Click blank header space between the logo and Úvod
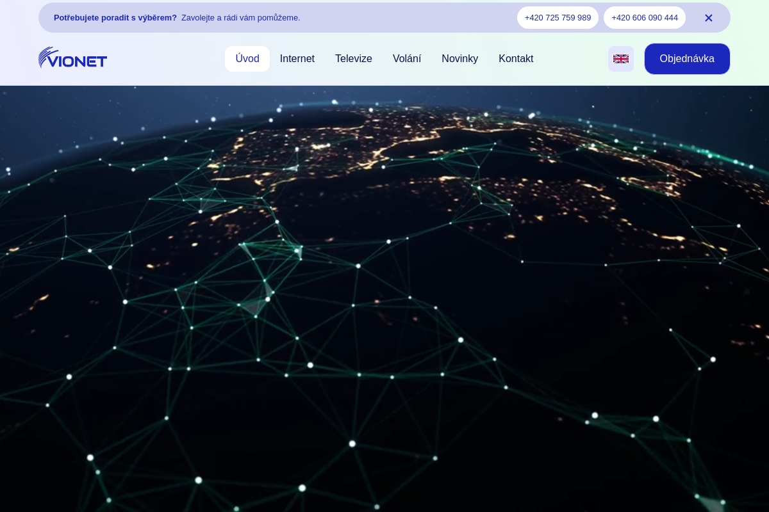This screenshot has height=512, width=769. click(167, 59)
